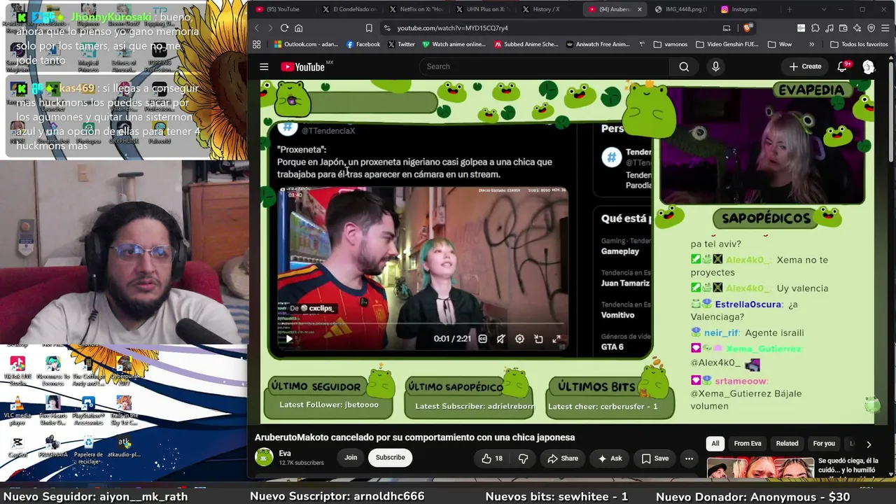The height and width of the screenshot is (504, 896).
Task: Open Cyberpunk 2077 desktop shortcut
Action: click(124, 370)
